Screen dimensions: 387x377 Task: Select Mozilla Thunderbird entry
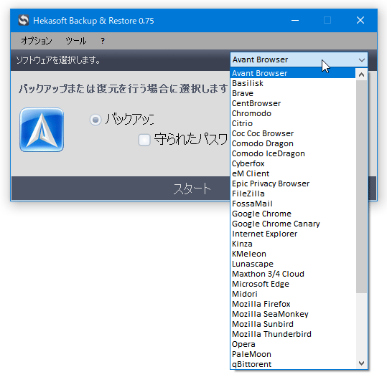(x=293, y=334)
